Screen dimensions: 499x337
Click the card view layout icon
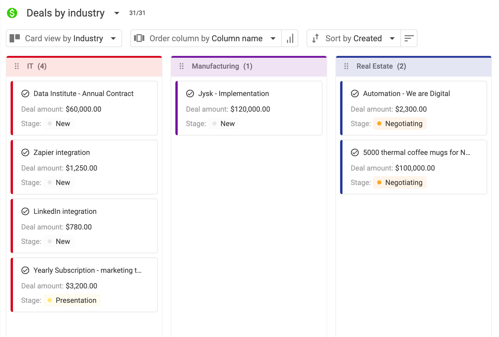(x=15, y=38)
